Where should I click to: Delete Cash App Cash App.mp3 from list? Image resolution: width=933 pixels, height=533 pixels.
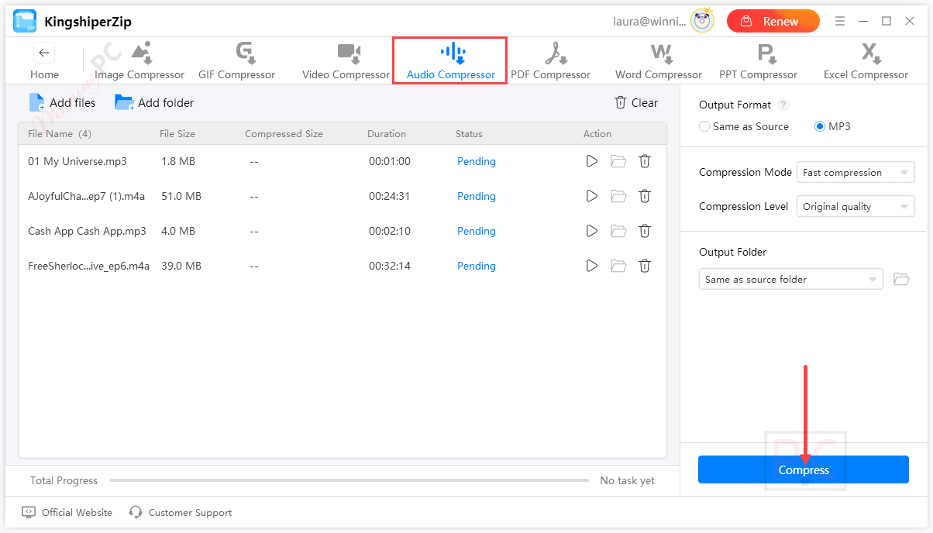click(x=645, y=231)
